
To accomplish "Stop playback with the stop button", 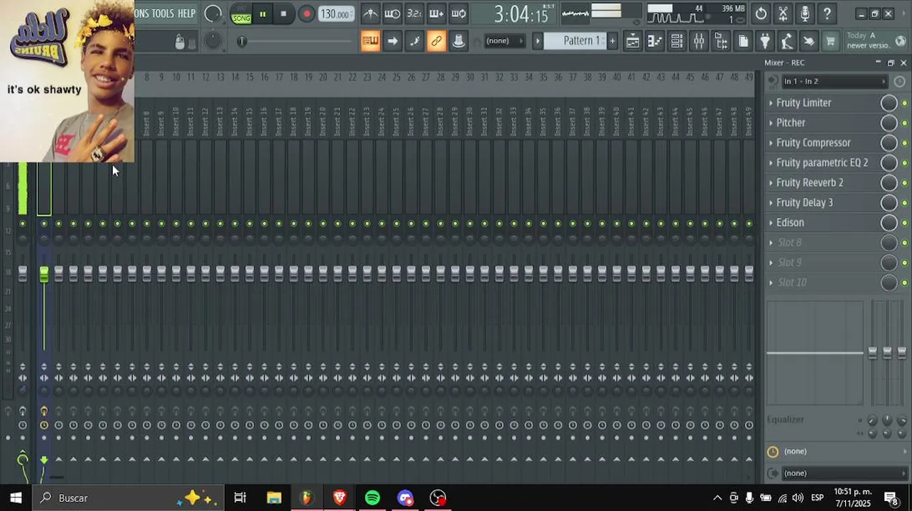I will (x=283, y=13).
